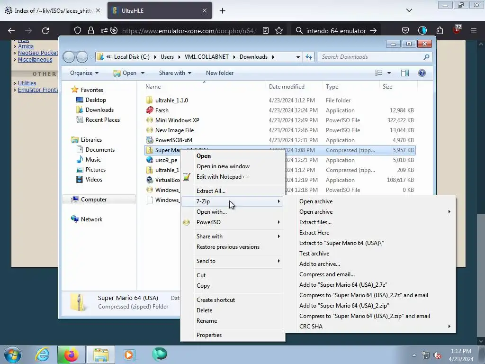Click the ultrahle_1.1.0 folder row
The height and width of the screenshot is (364, 485).
[x=279, y=100]
